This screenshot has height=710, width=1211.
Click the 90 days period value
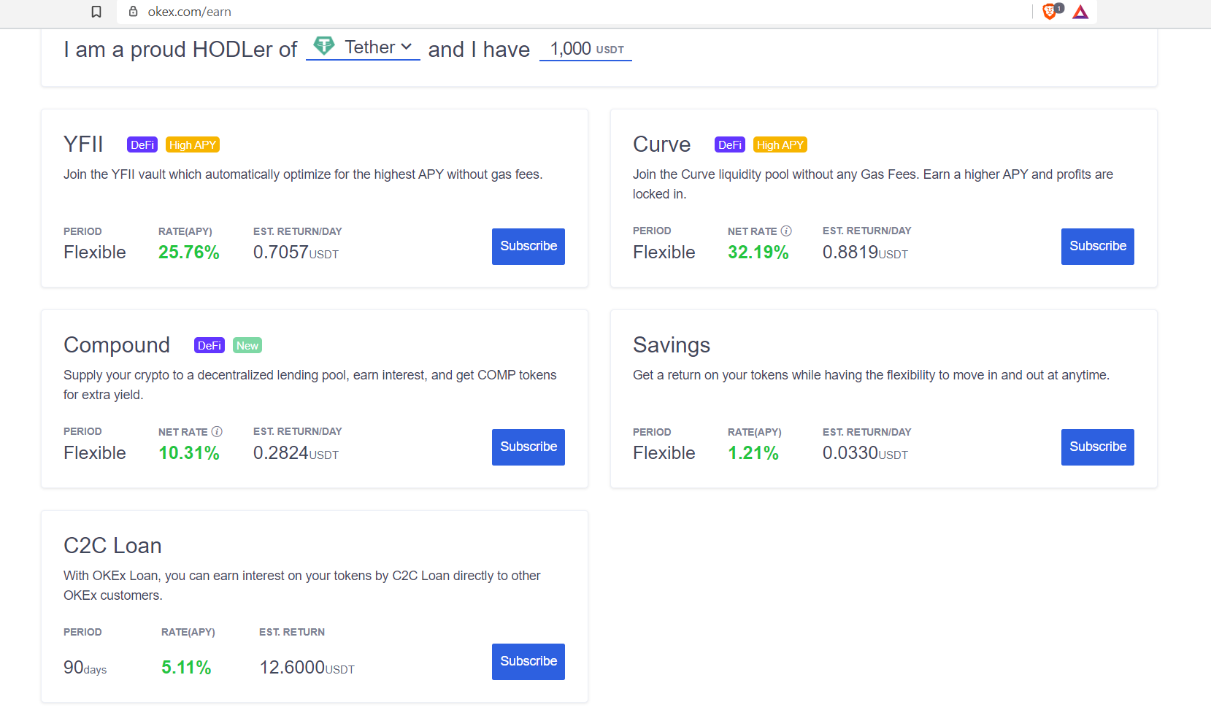tap(85, 668)
